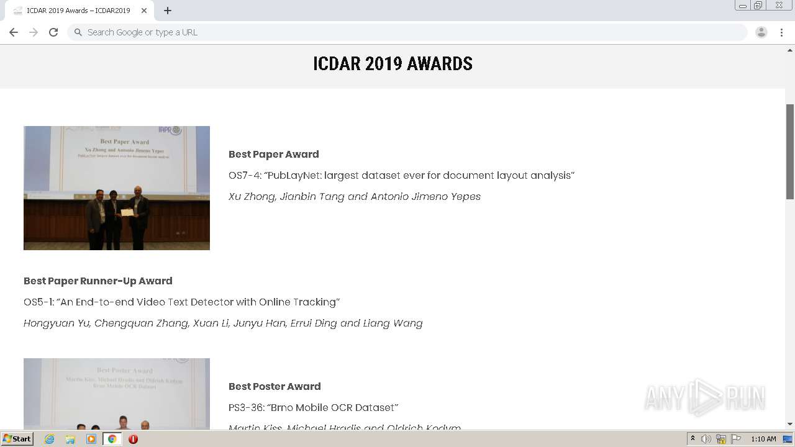
Task: Go back to the previous page
Action: click(x=14, y=32)
